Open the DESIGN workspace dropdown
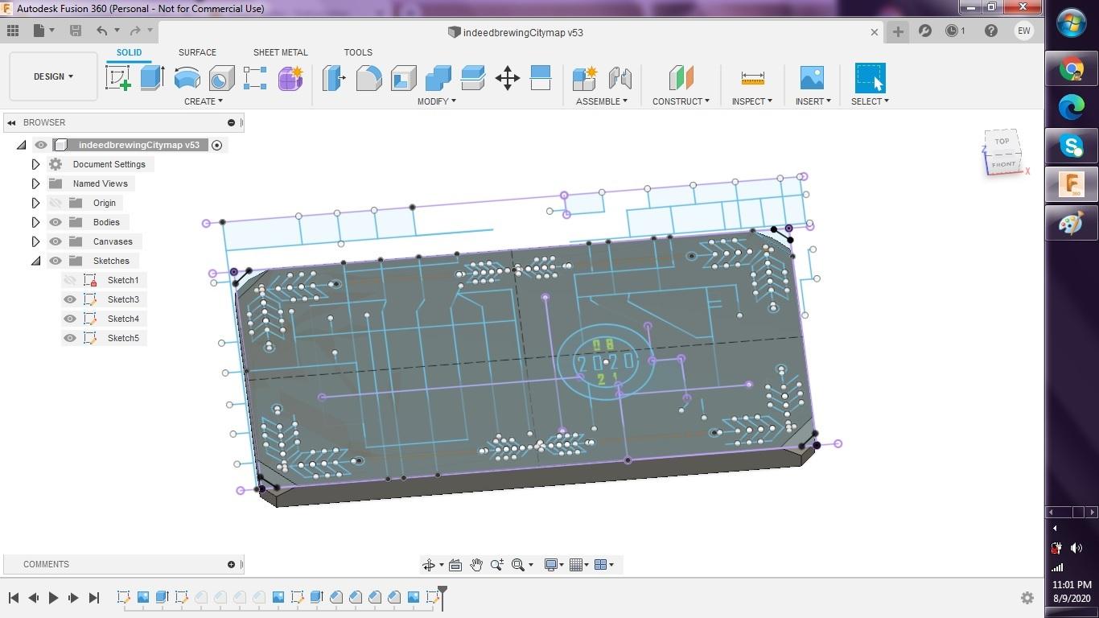1099x618 pixels. coord(53,76)
